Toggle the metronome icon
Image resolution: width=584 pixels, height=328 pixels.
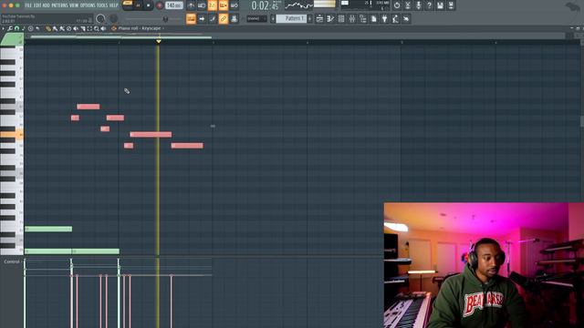pos(191,5)
